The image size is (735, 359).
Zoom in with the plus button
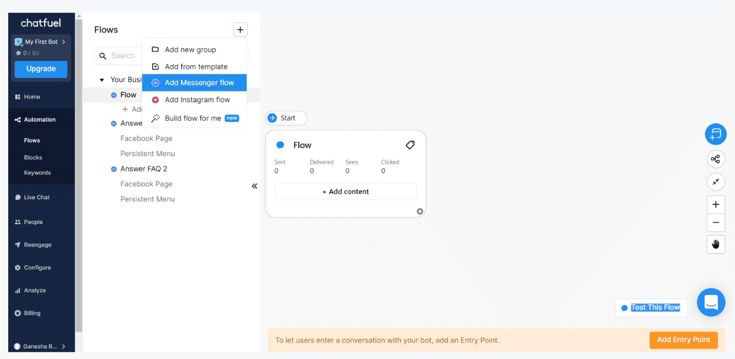[716, 205]
